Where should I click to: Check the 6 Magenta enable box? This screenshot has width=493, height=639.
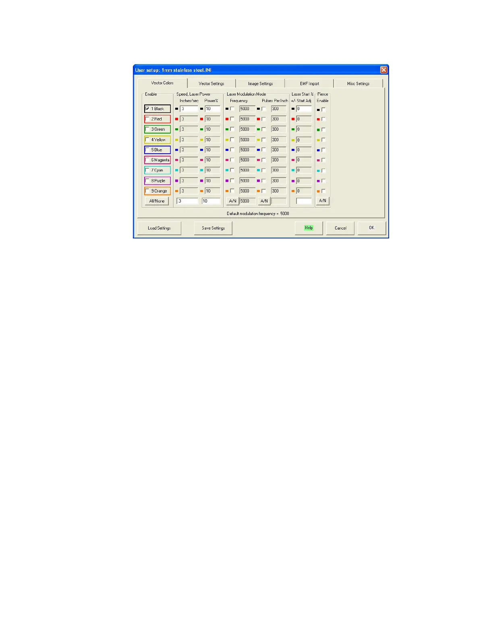click(x=147, y=160)
